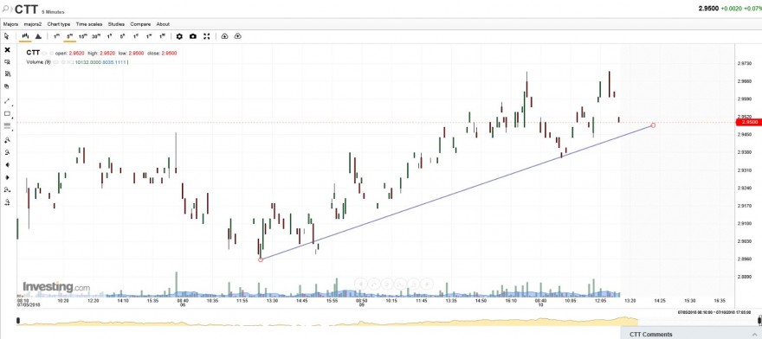
Task: Toggle visibility eye next to Volume (9) legend
Action: [x=55, y=62]
